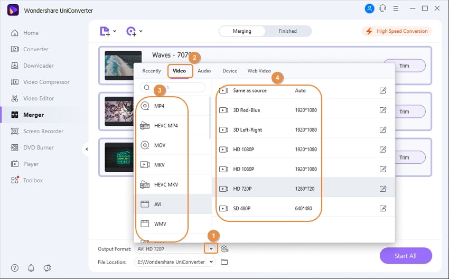Switch to the Recently tab
449x279 pixels.
tap(152, 71)
